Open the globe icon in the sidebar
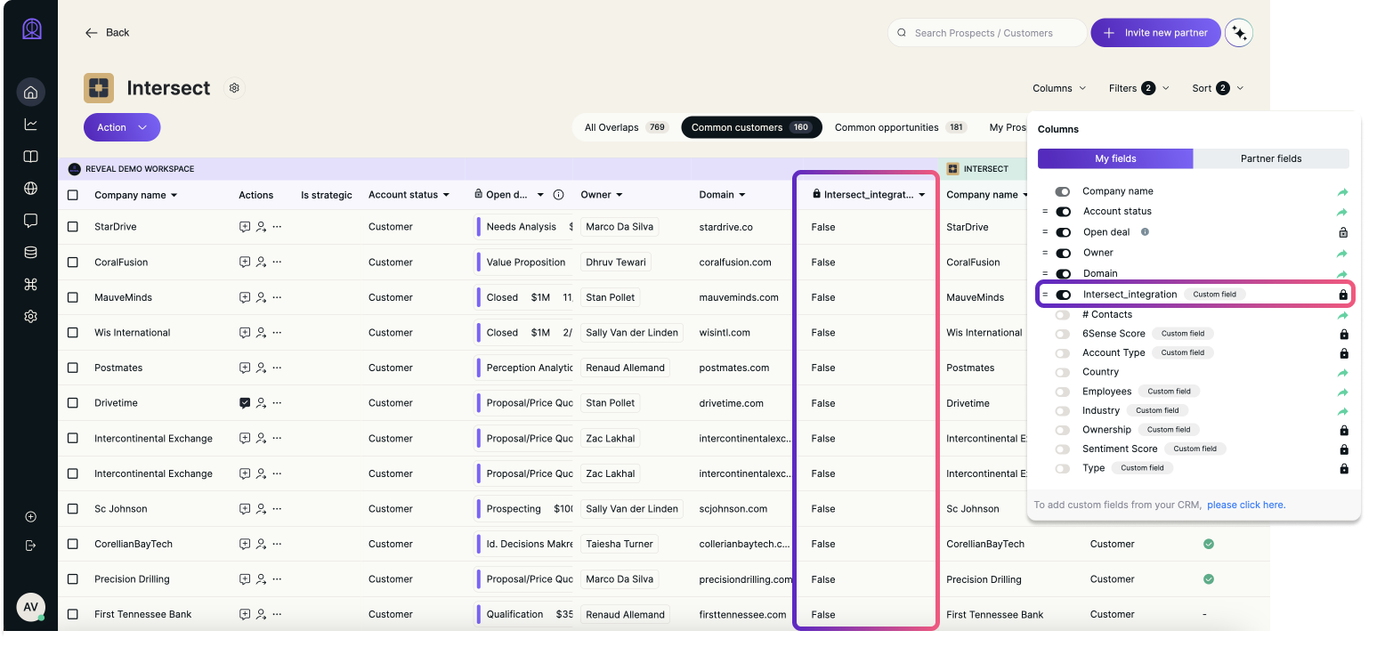Screen dimensions: 1393x655 click(x=30, y=188)
